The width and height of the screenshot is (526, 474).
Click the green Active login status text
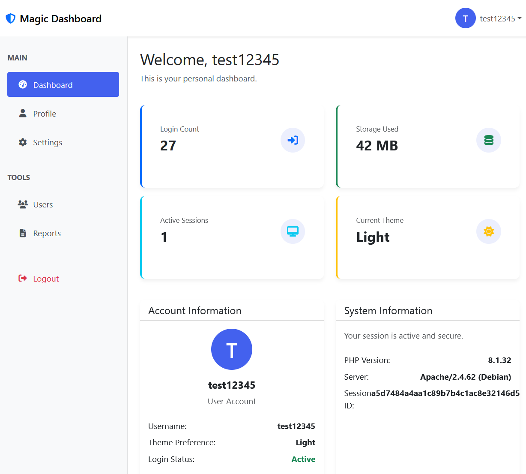(303, 459)
